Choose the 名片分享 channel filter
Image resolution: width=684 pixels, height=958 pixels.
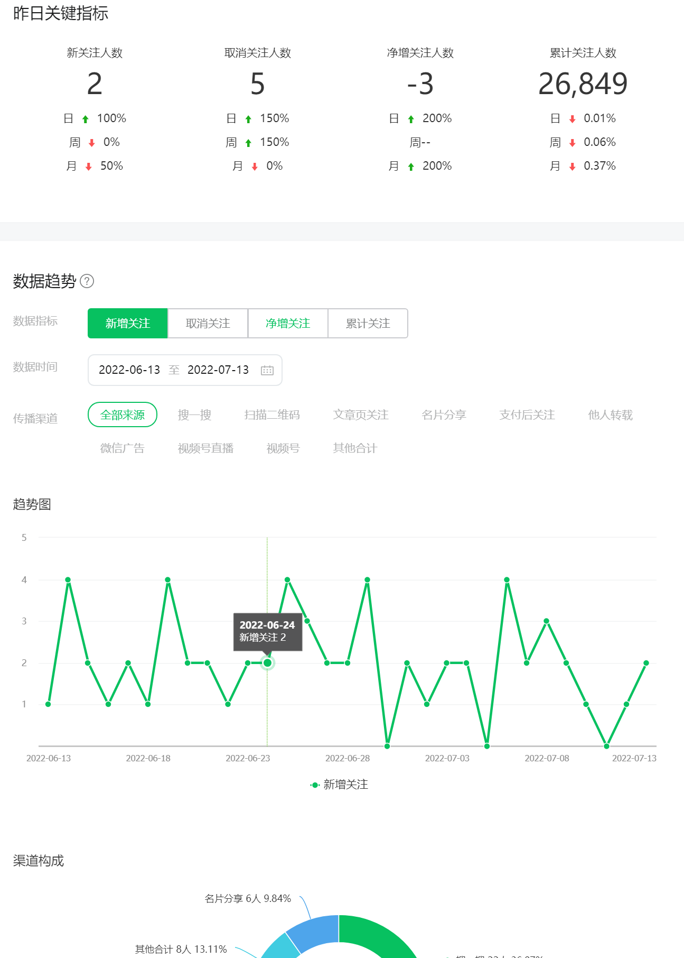coord(444,415)
